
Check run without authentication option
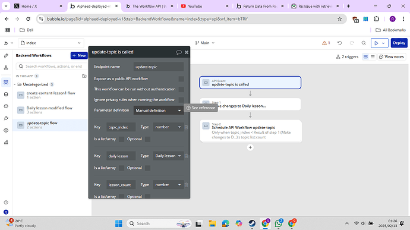click(x=181, y=89)
